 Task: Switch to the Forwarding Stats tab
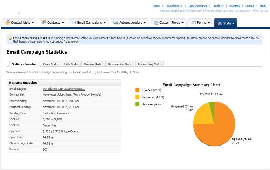[x=149, y=64]
